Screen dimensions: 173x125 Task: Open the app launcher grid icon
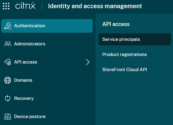(6, 6)
